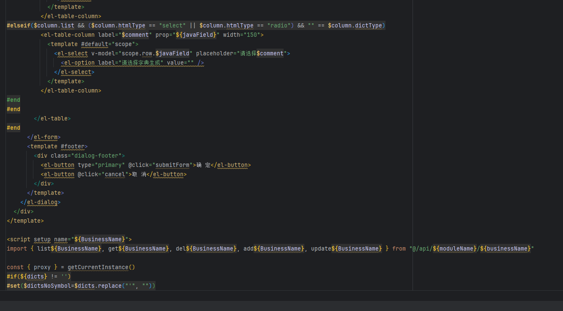Click "get${BusinessName}" in the import
The height and width of the screenshot is (311, 563).
tap(139, 249)
